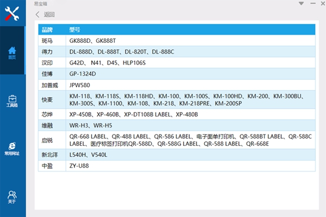326x217 pixels.
Task: Select the 启锐 brand cell
Action: click(52, 140)
